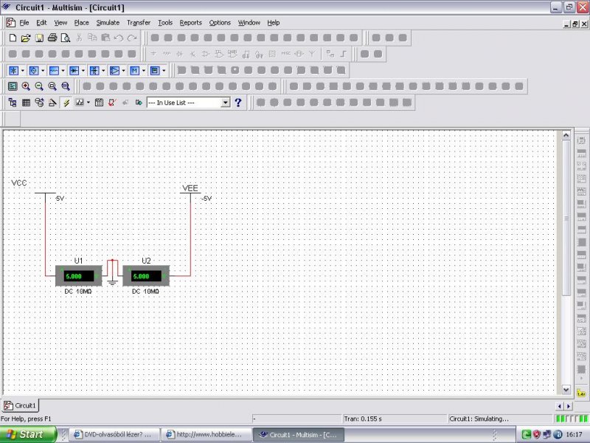Open the Database Manager

(39, 103)
